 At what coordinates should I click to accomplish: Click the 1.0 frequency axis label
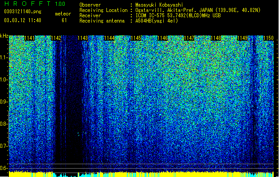click(x=4, y=80)
